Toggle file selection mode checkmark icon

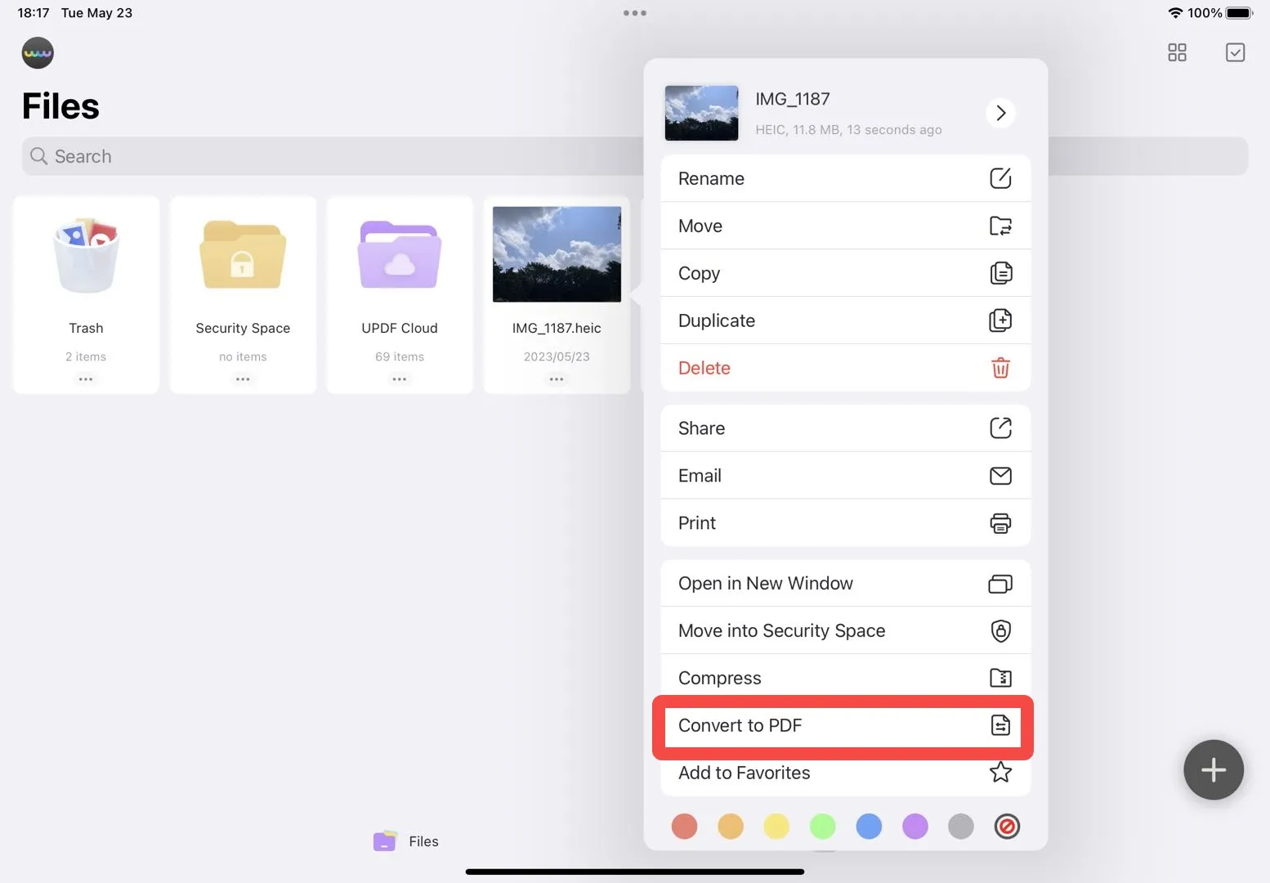click(x=1236, y=52)
